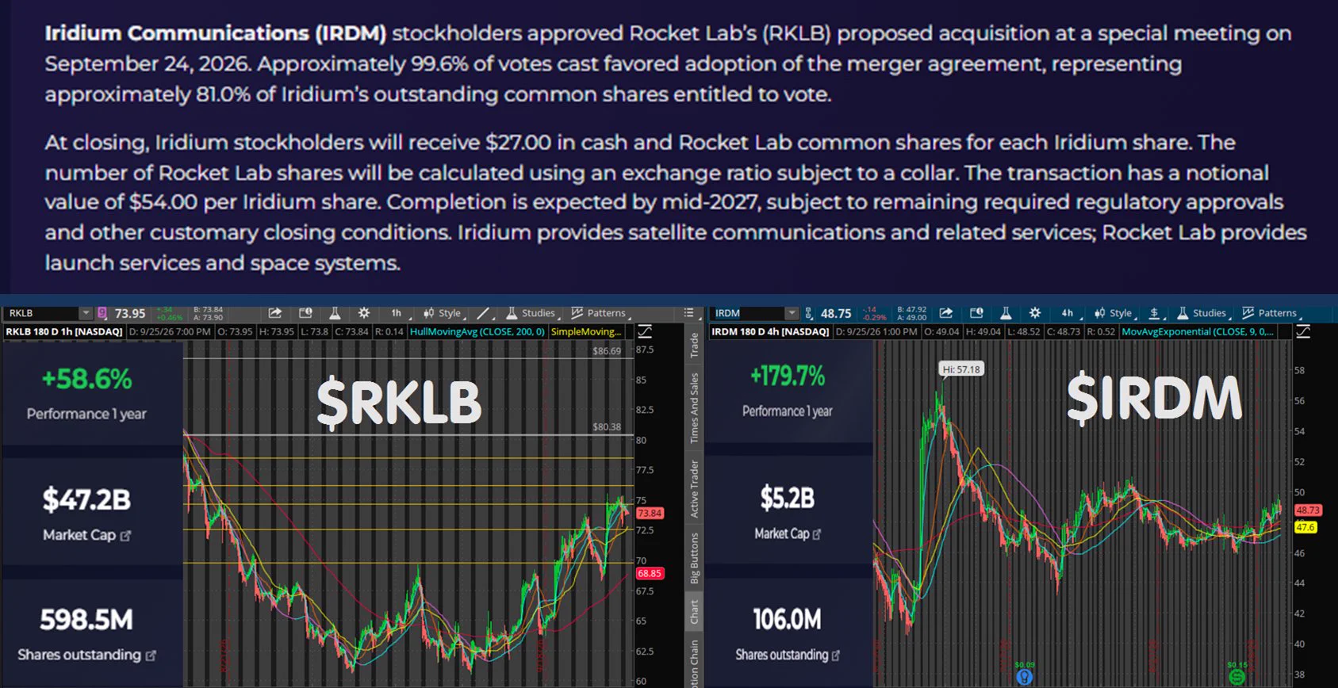Select the drawing line tool on RKLB chart
Screen dimensions: 1338x688
pyautogui.click(x=483, y=313)
